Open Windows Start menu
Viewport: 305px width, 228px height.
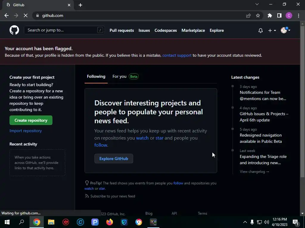(7, 222)
